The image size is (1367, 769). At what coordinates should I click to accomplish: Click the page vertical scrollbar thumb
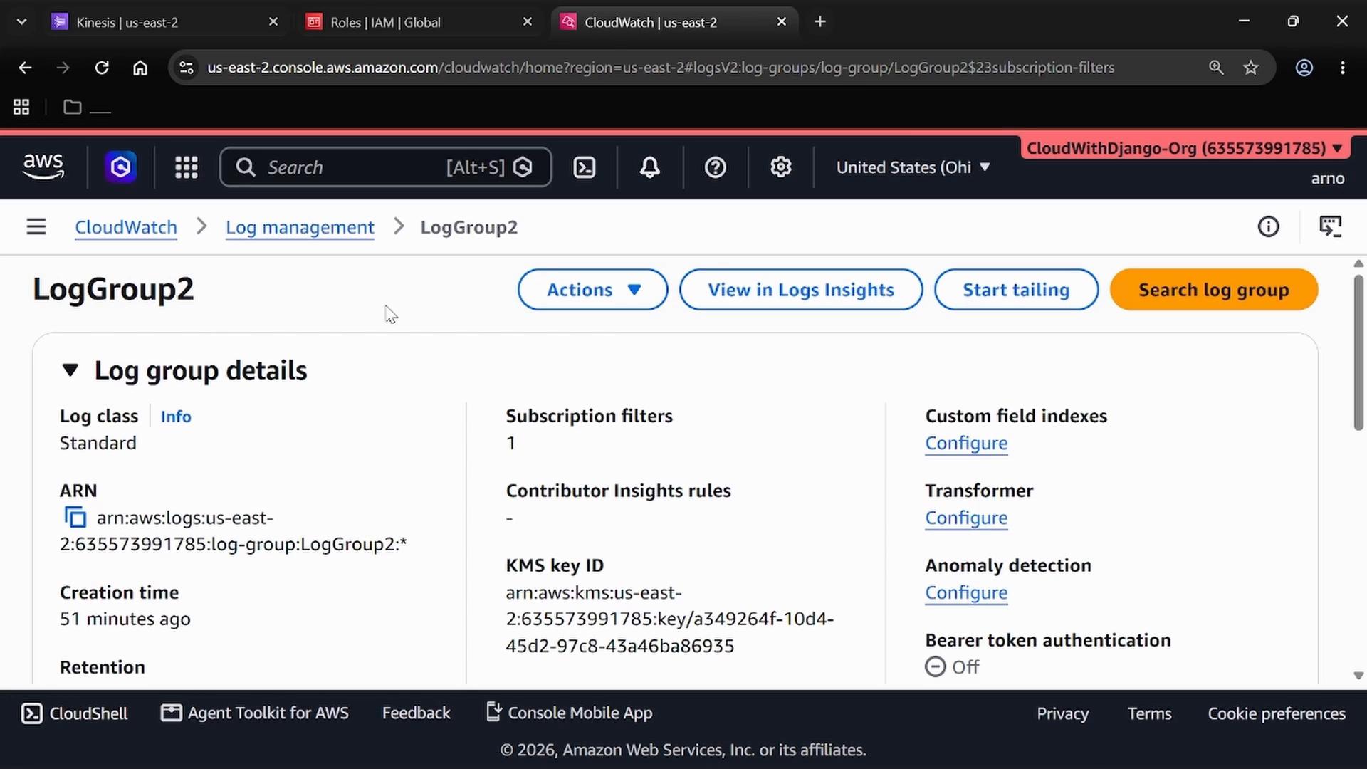point(1358,352)
